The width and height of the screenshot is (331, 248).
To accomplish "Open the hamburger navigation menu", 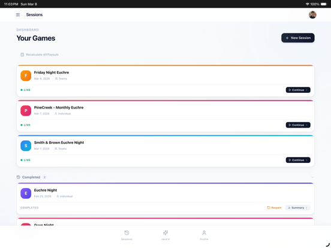I will point(18,15).
